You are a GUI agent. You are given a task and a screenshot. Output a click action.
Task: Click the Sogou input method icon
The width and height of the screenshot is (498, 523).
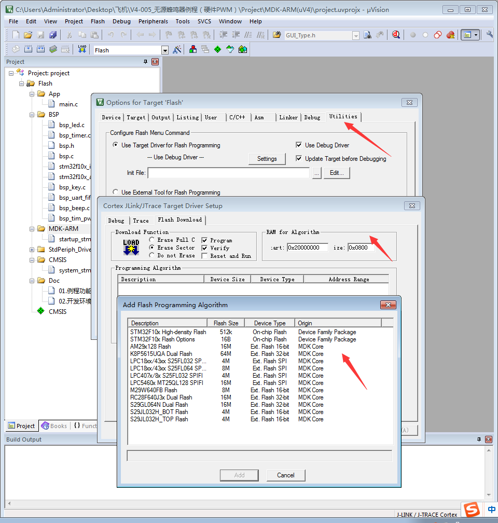[472, 510]
